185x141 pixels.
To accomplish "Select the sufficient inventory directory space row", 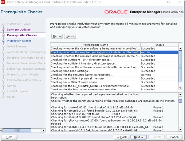I will click(x=114, y=64).
